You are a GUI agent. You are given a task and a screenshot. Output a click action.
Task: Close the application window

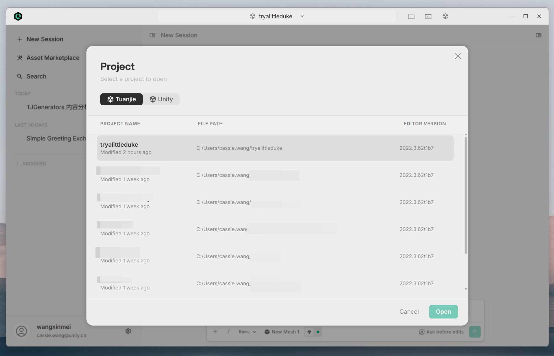click(539, 16)
